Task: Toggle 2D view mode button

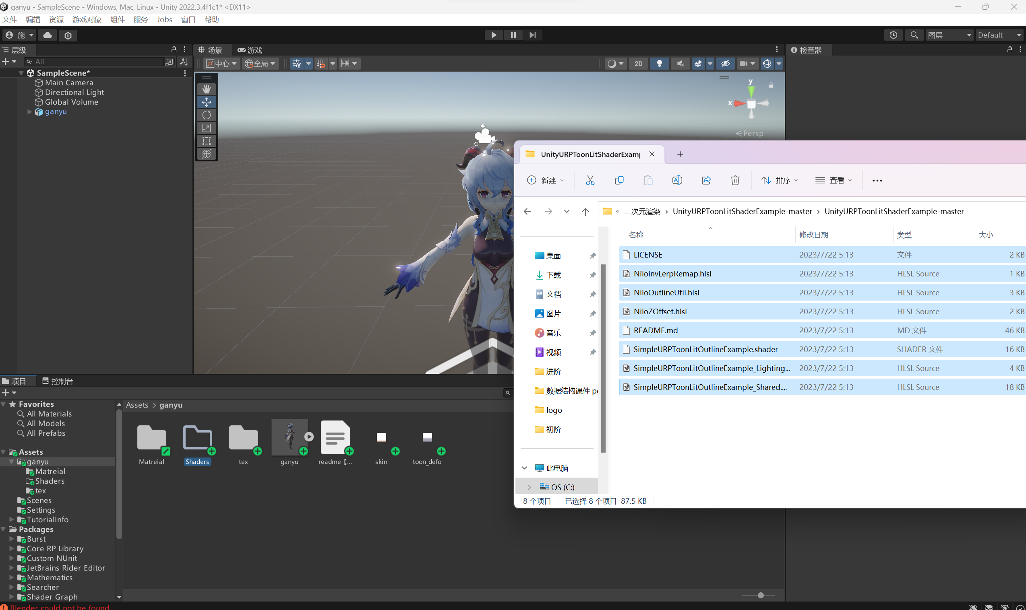Action: tap(638, 63)
